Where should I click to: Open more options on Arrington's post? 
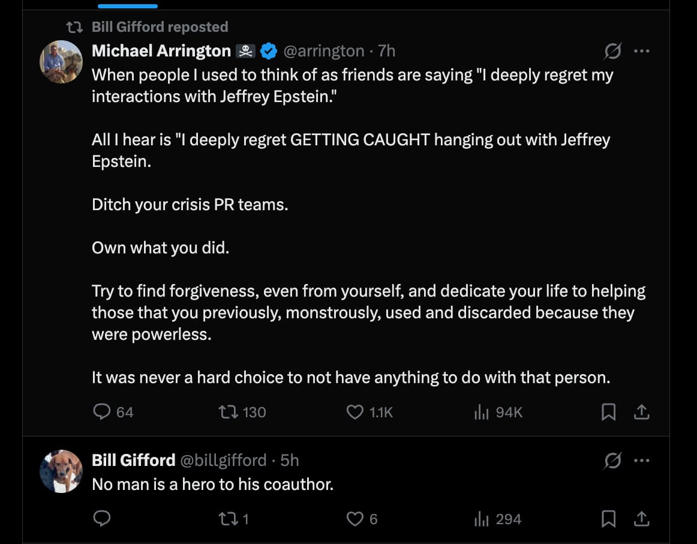coord(642,52)
